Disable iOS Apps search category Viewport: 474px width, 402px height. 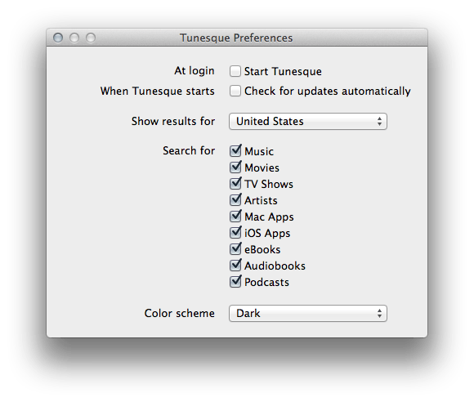pyautogui.click(x=235, y=232)
